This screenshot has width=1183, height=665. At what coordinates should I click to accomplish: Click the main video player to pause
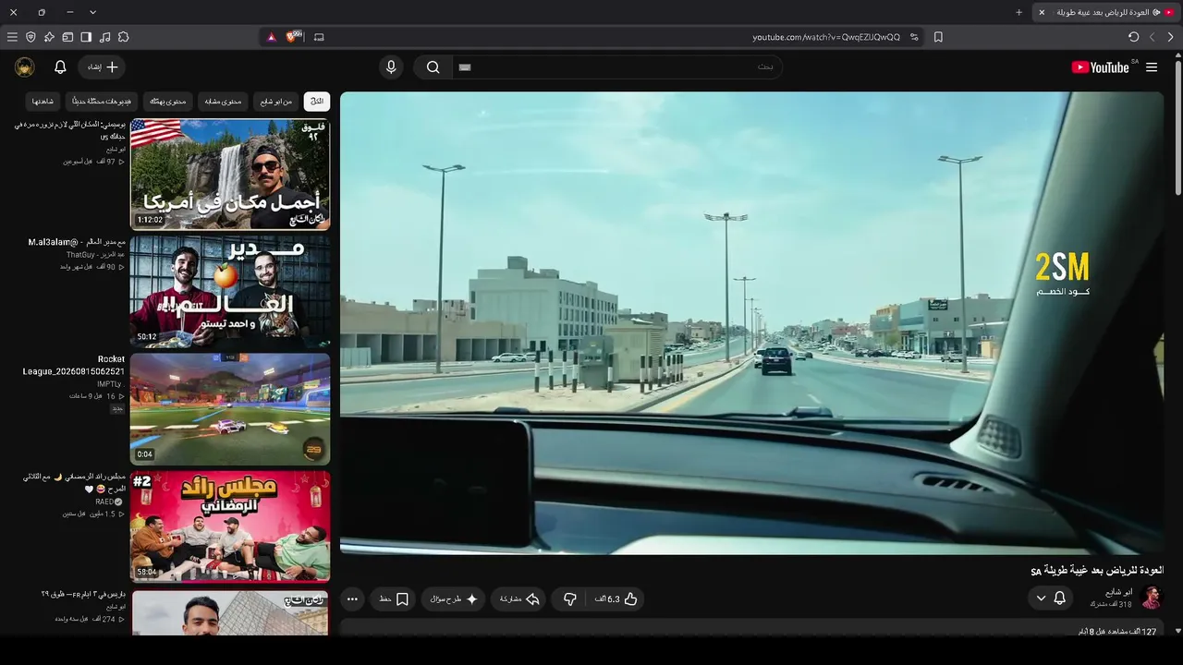[x=751, y=323]
